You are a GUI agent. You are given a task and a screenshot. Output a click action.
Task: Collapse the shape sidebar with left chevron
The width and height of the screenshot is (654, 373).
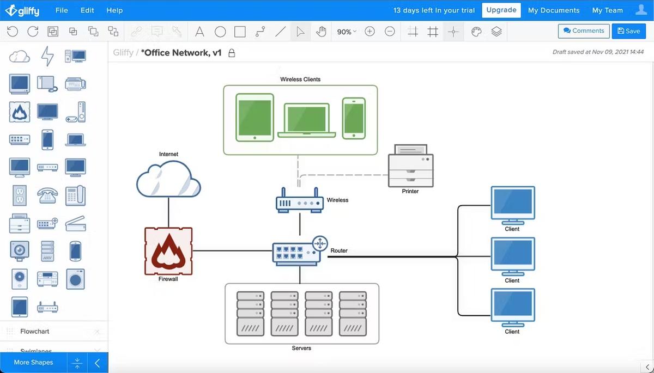98,363
